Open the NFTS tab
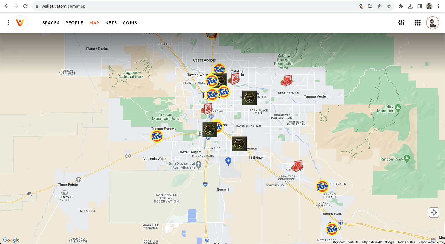Screen dimensions: 445x244 111,23
